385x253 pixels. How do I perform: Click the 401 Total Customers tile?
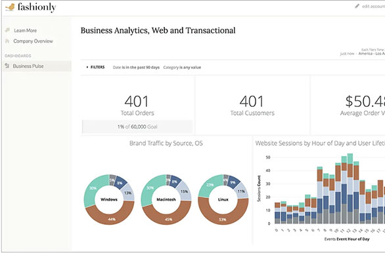tap(252, 106)
